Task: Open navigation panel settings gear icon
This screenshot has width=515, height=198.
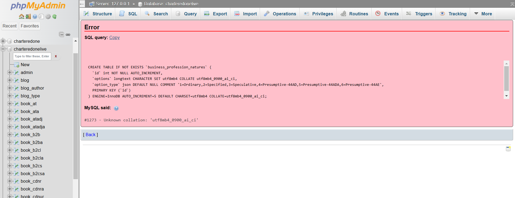Action: (48, 17)
